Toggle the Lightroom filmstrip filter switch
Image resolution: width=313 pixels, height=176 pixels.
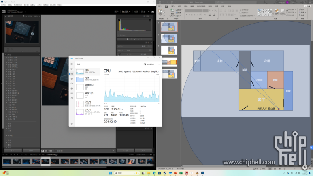pos(154,155)
